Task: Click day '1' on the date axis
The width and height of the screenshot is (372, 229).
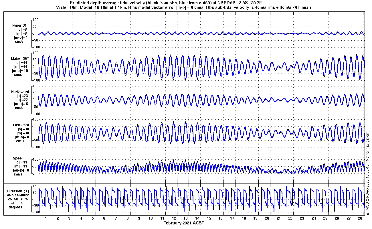Action: point(46,218)
